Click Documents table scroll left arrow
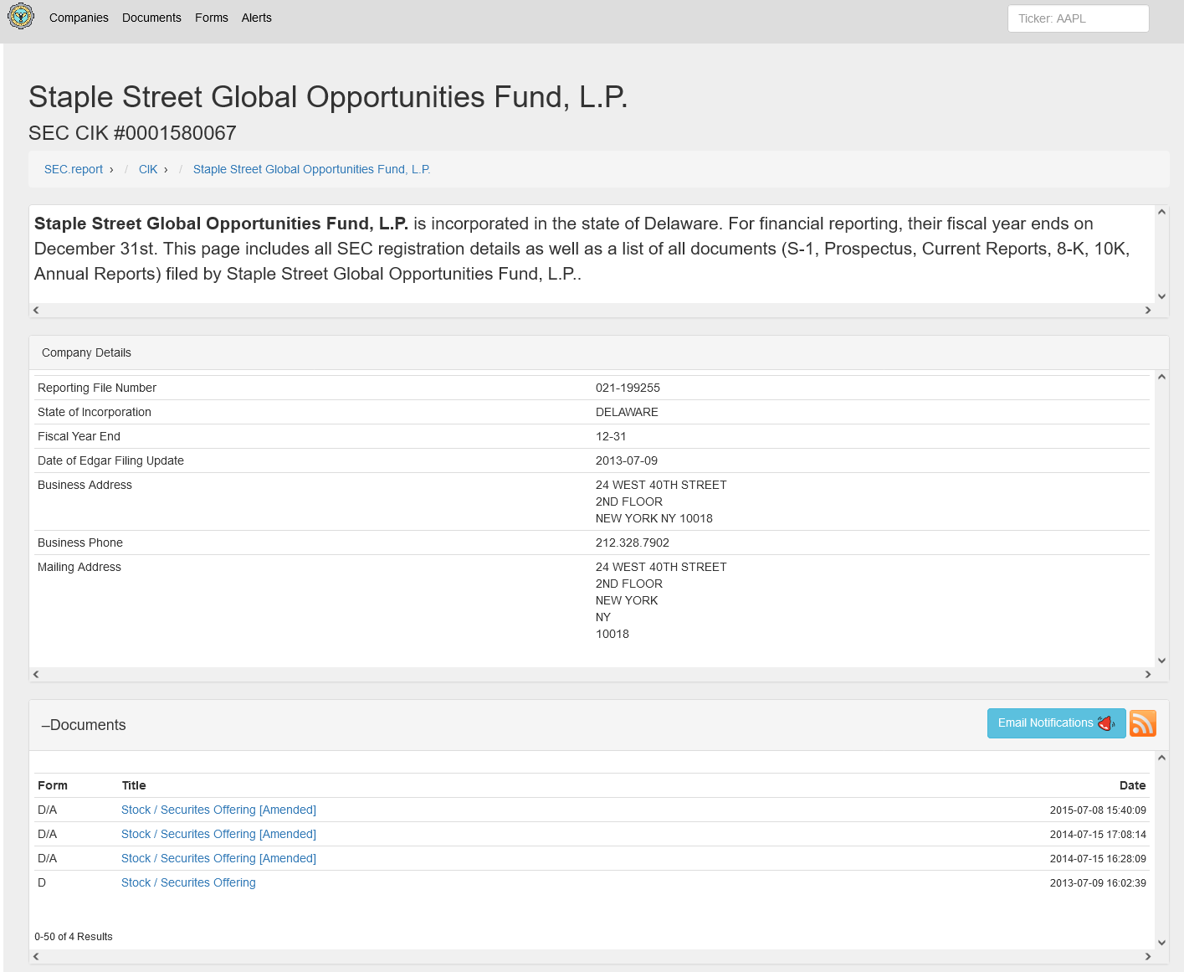This screenshot has height=972, width=1184. [x=36, y=956]
